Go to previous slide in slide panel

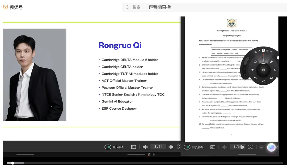coord(145,147)
